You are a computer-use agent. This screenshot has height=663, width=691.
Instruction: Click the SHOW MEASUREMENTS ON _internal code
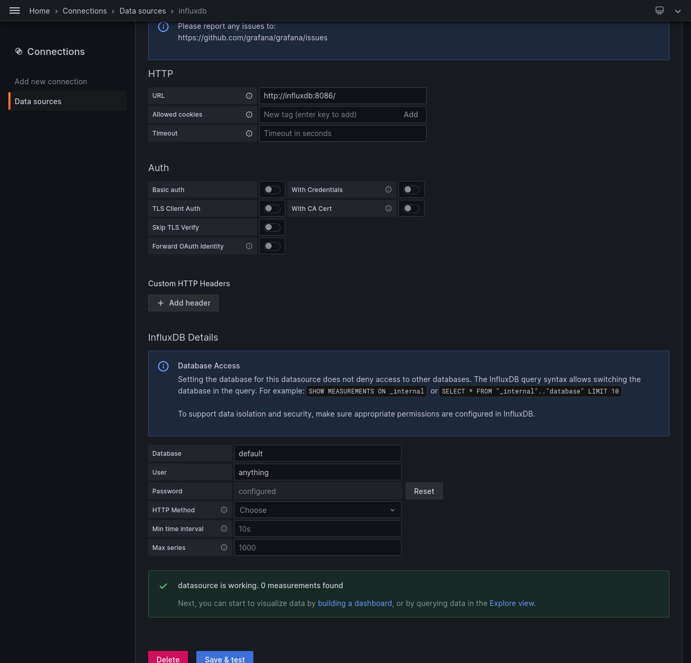click(x=366, y=391)
